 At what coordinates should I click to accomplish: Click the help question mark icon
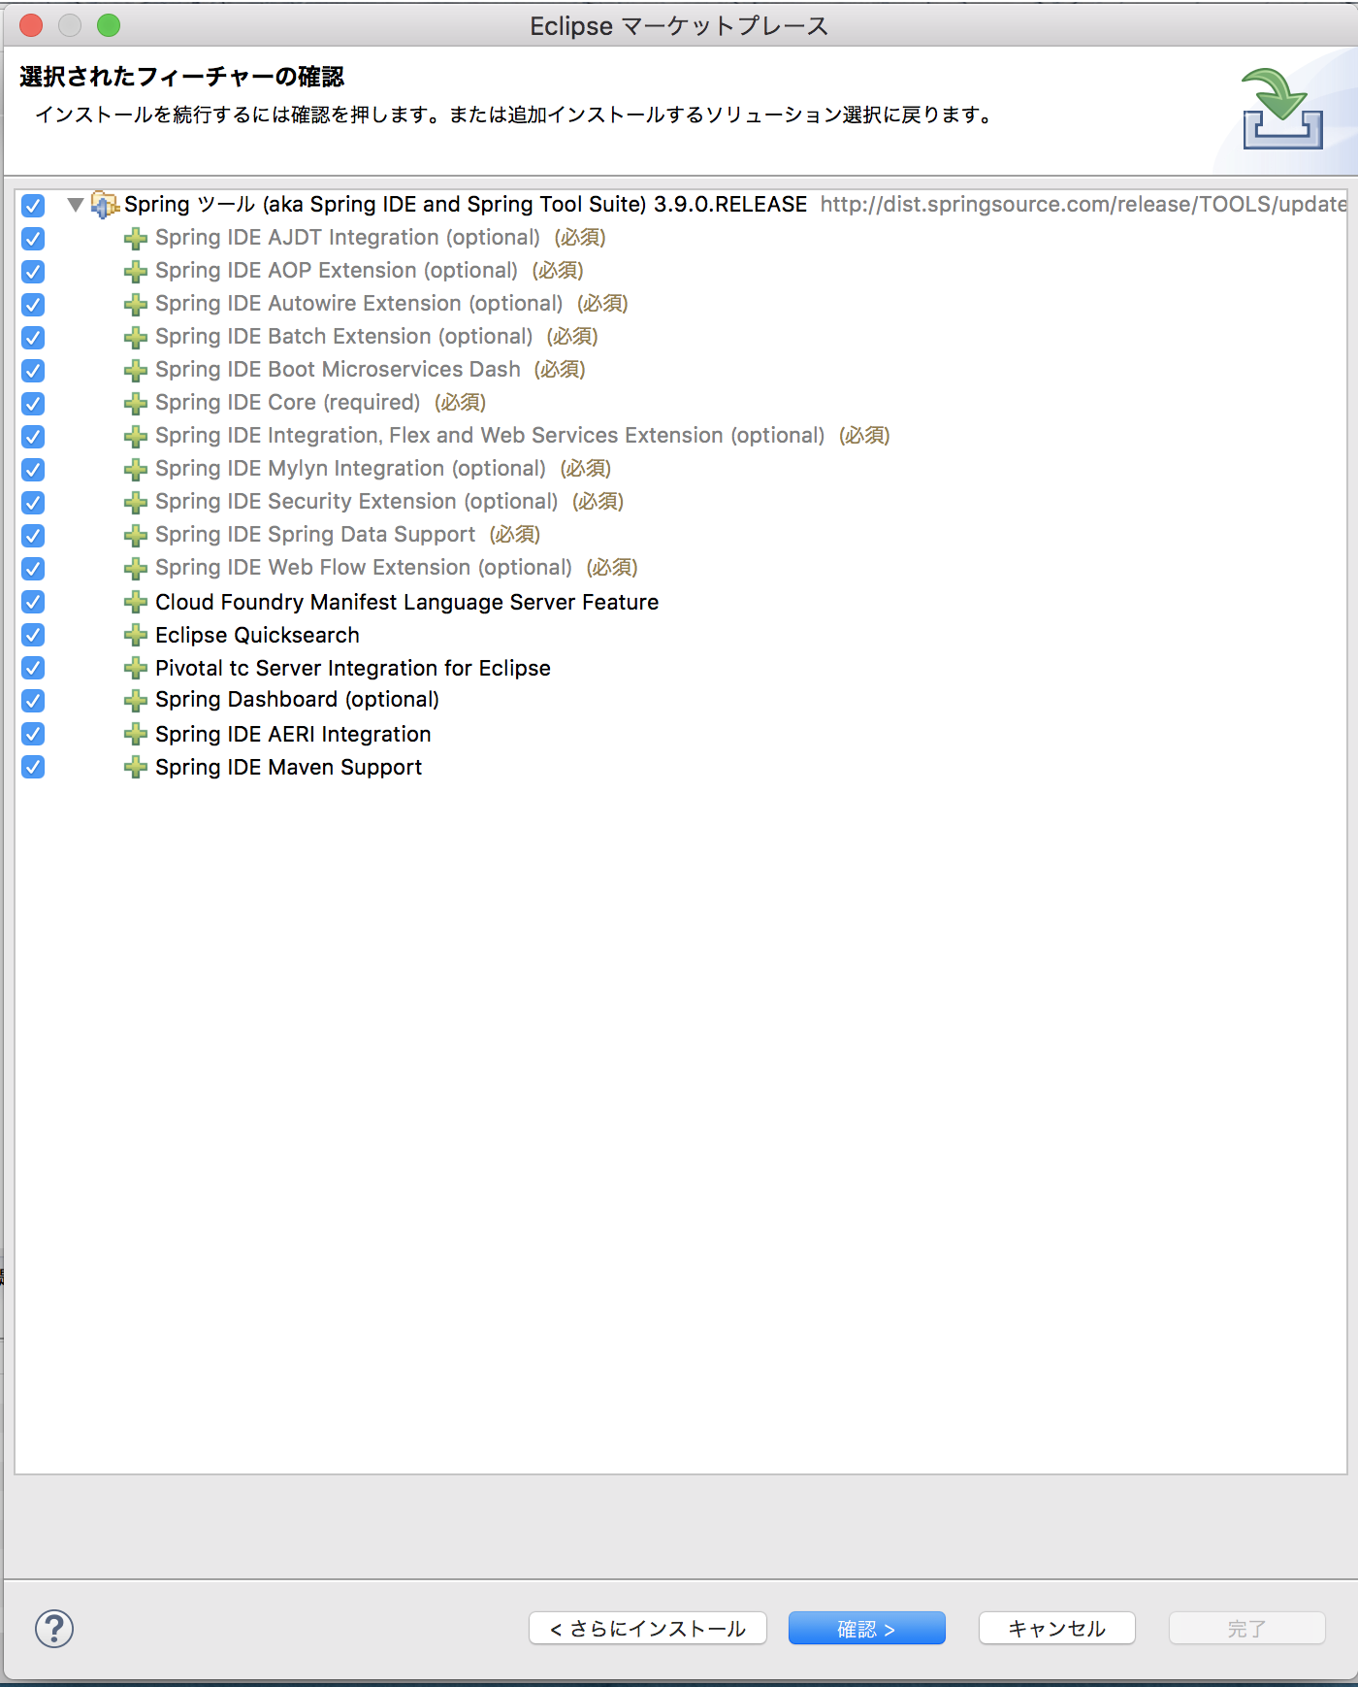[x=54, y=1628]
